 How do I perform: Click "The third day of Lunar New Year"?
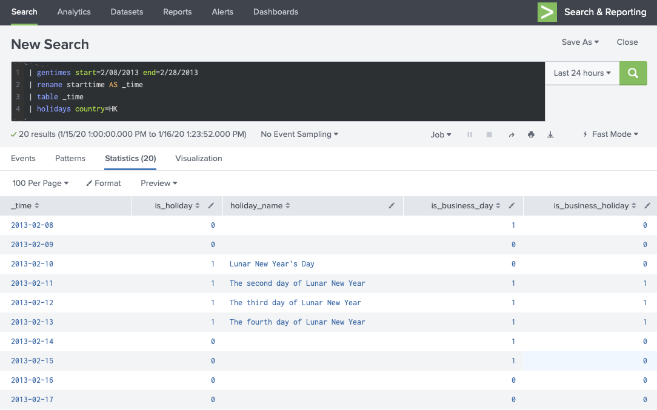click(x=295, y=303)
